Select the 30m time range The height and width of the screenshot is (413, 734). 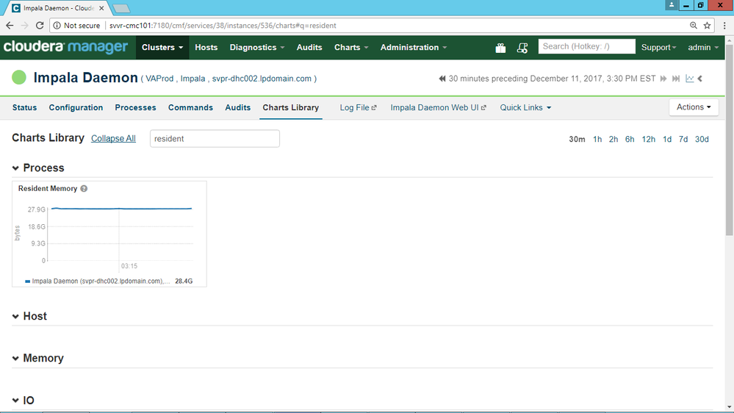(577, 139)
